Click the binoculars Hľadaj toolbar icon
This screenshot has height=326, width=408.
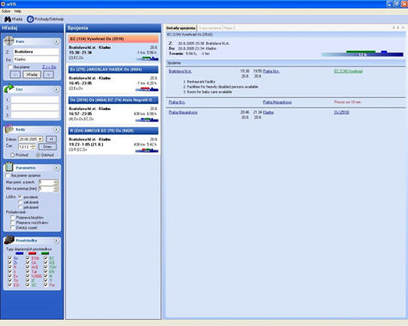click(8, 19)
